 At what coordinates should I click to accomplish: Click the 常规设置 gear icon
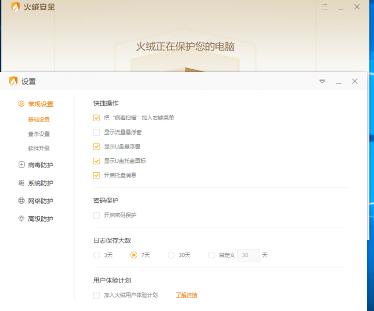tap(21, 104)
